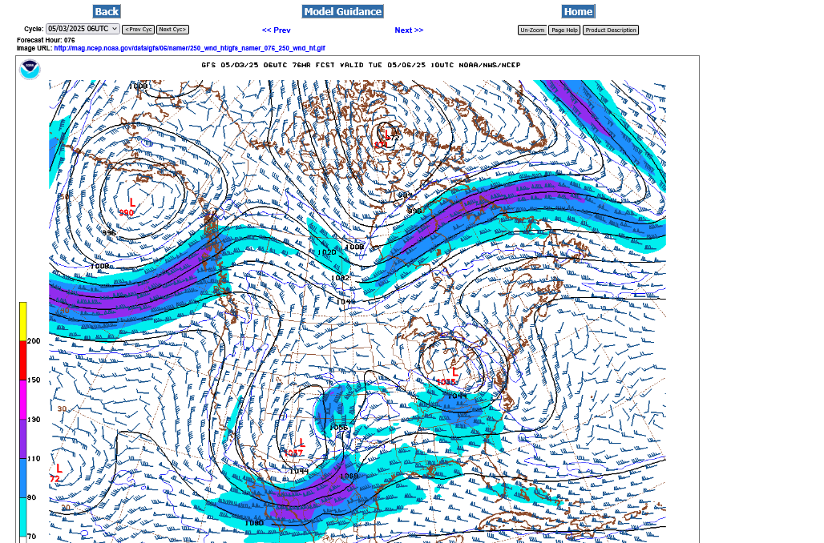The height and width of the screenshot is (543, 824).
Task: Load the next cycle with Next Cyc
Action: pos(172,30)
